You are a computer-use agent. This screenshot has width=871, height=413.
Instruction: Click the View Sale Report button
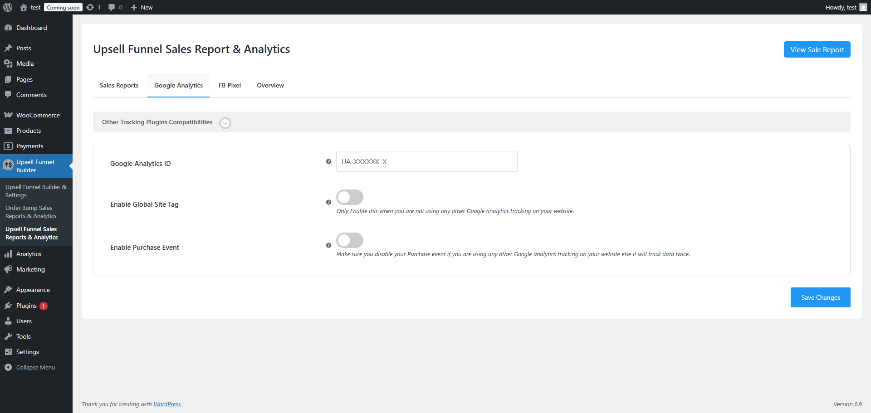pyautogui.click(x=817, y=49)
